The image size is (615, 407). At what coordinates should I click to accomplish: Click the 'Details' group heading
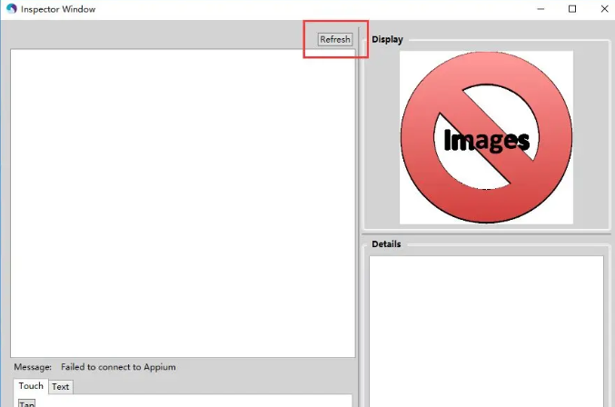pos(386,243)
